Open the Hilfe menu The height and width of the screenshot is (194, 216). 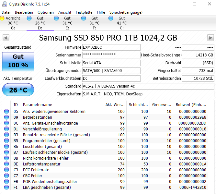click(x=101, y=12)
